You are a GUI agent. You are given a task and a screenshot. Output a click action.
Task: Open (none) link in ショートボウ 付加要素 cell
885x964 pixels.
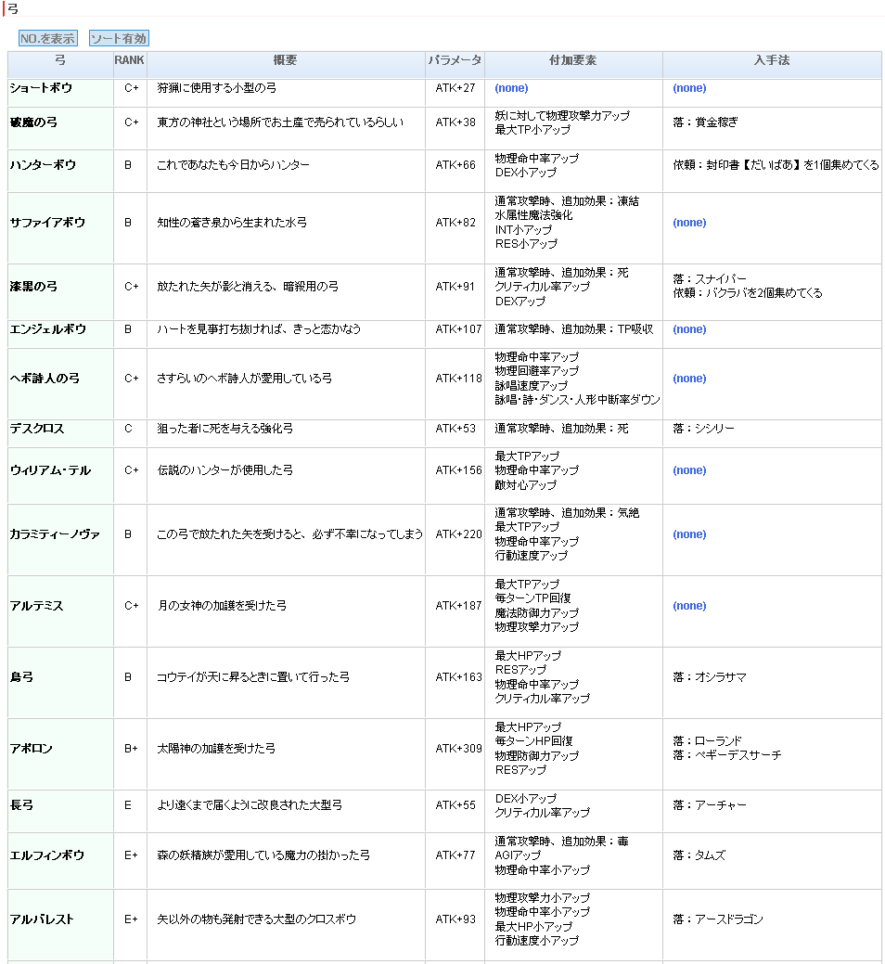(511, 88)
